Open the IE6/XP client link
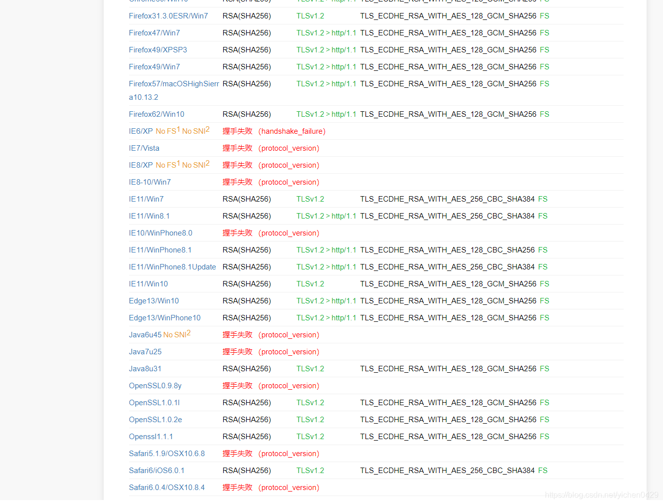663x504 pixels. point(141,131)
